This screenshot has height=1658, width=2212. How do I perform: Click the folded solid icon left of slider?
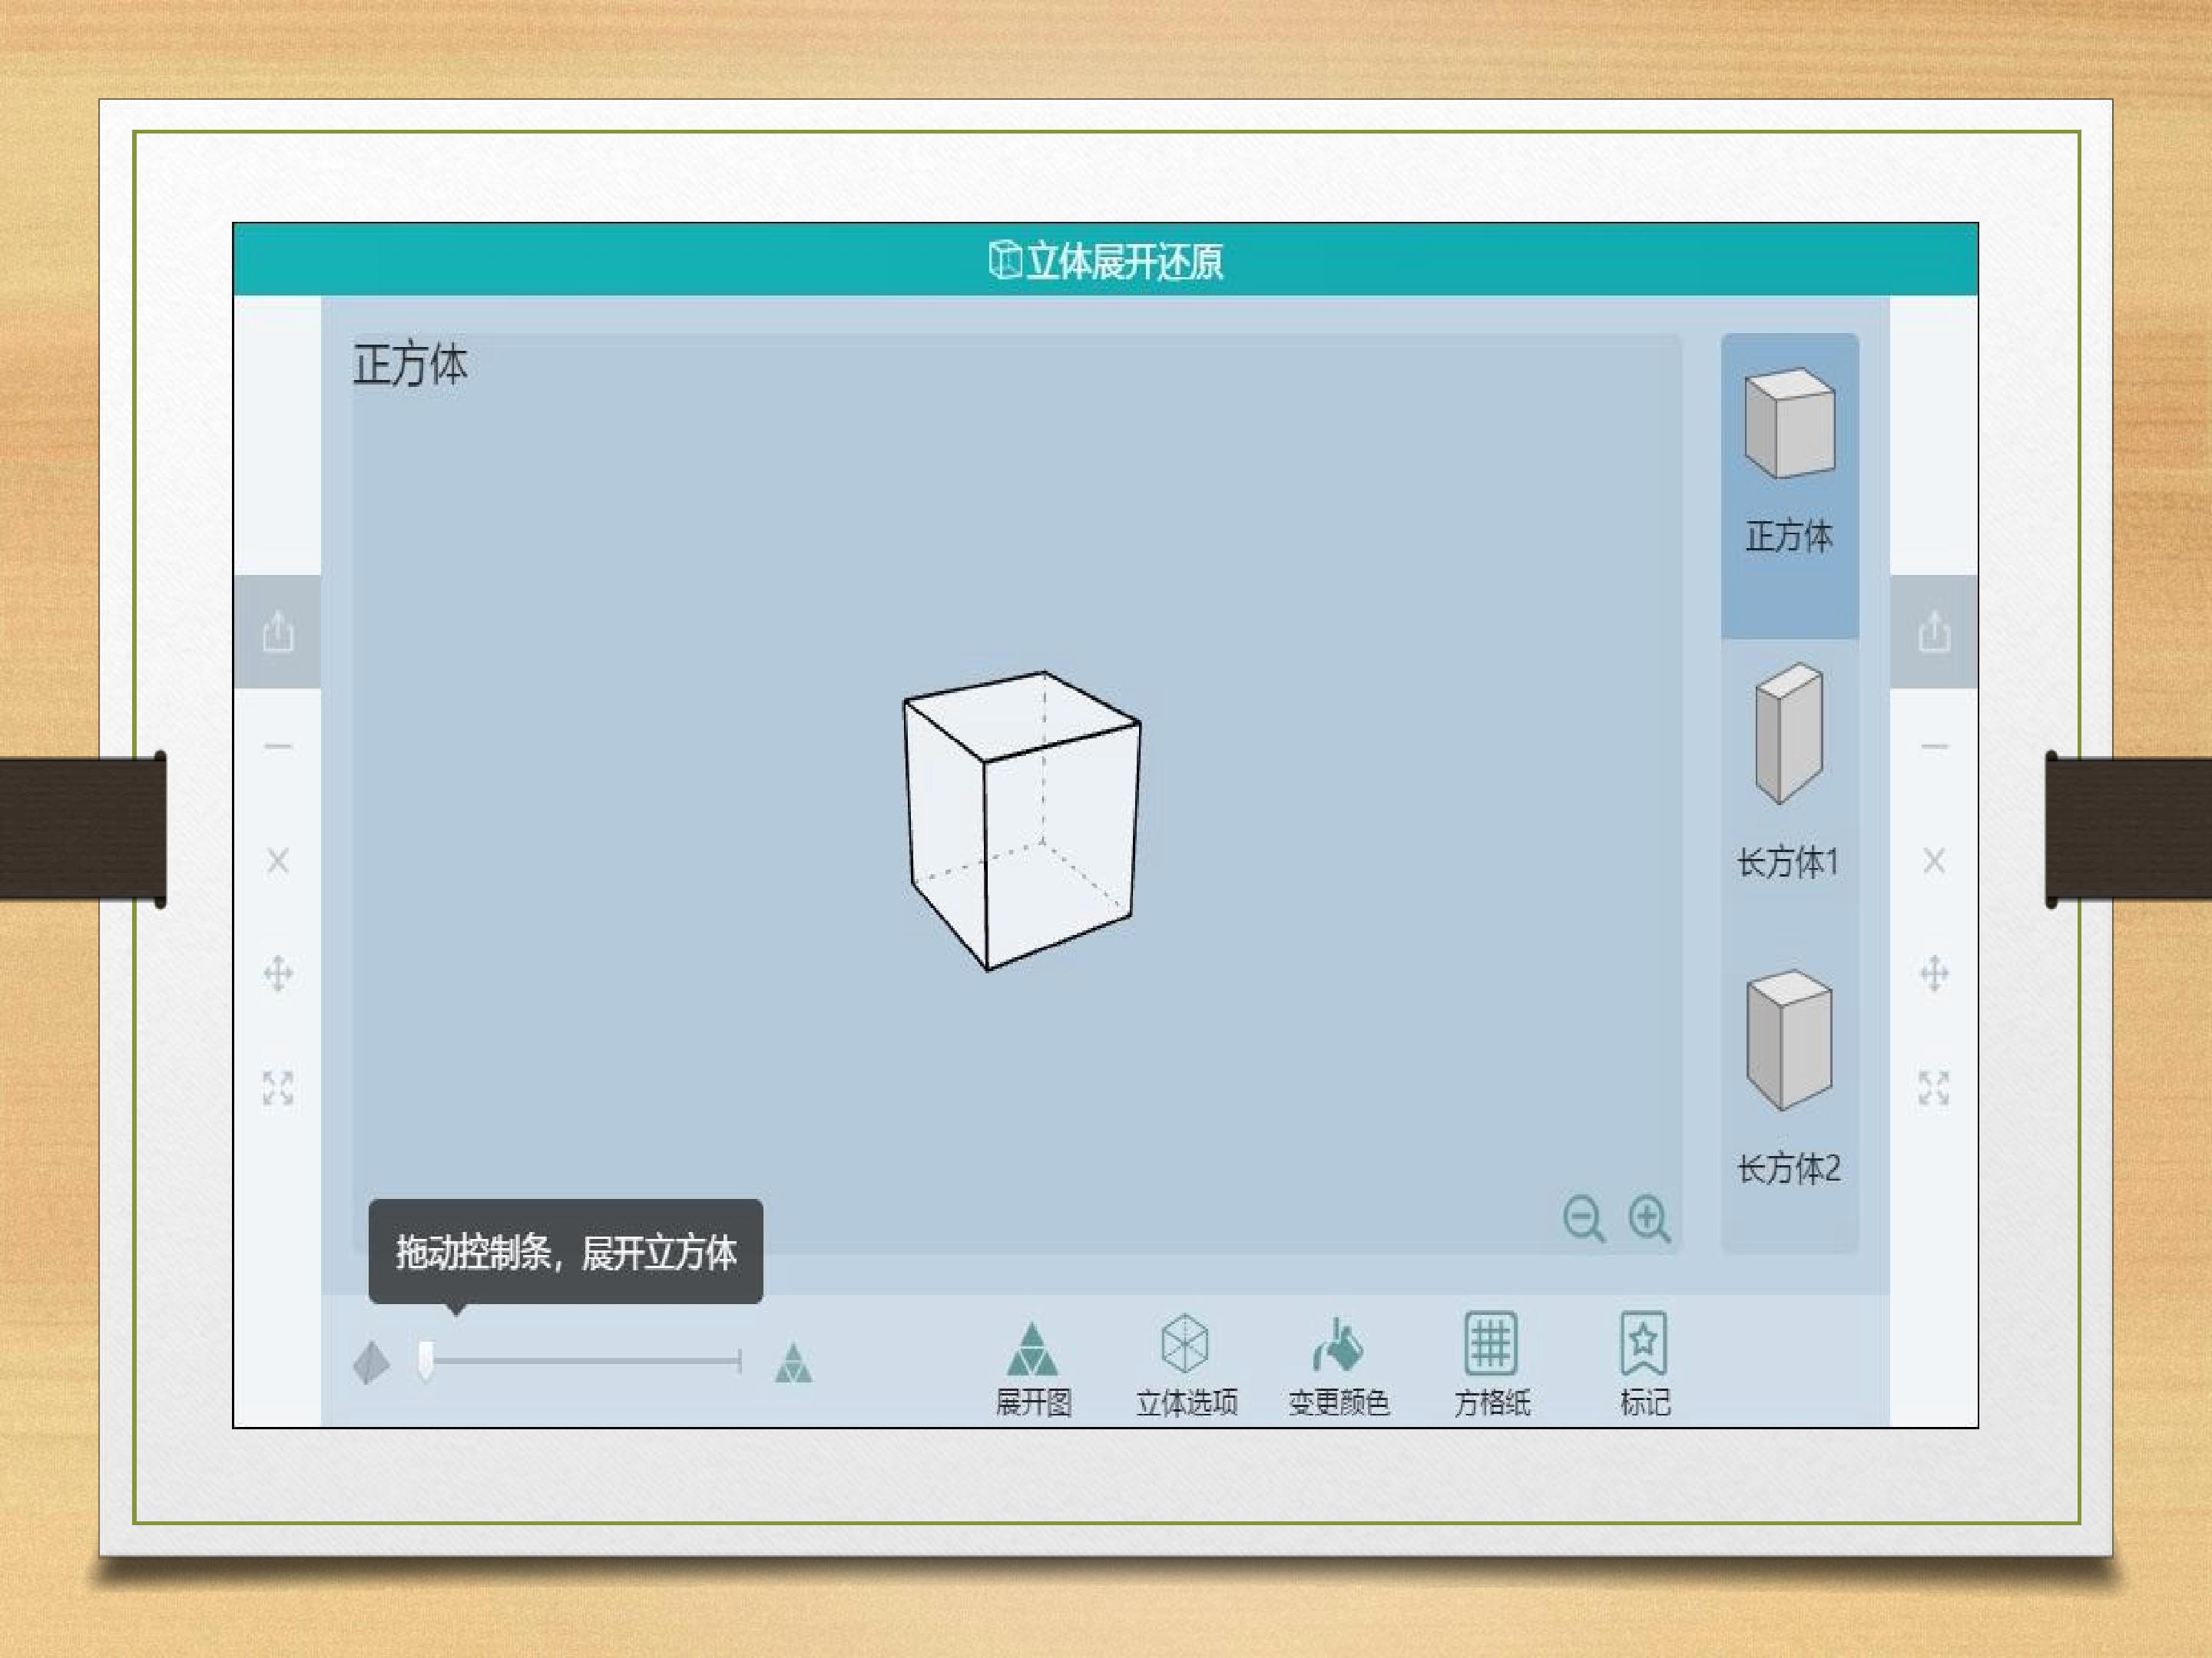[372, 1362]
